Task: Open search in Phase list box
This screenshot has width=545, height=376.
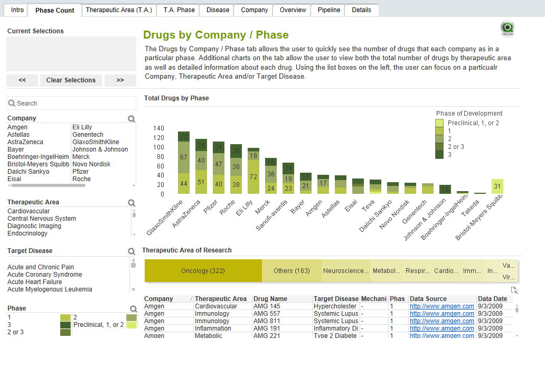Action: [134, 308]
